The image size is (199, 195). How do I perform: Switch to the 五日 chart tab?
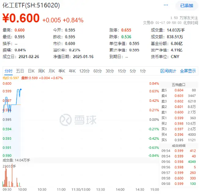click(20, 71)
